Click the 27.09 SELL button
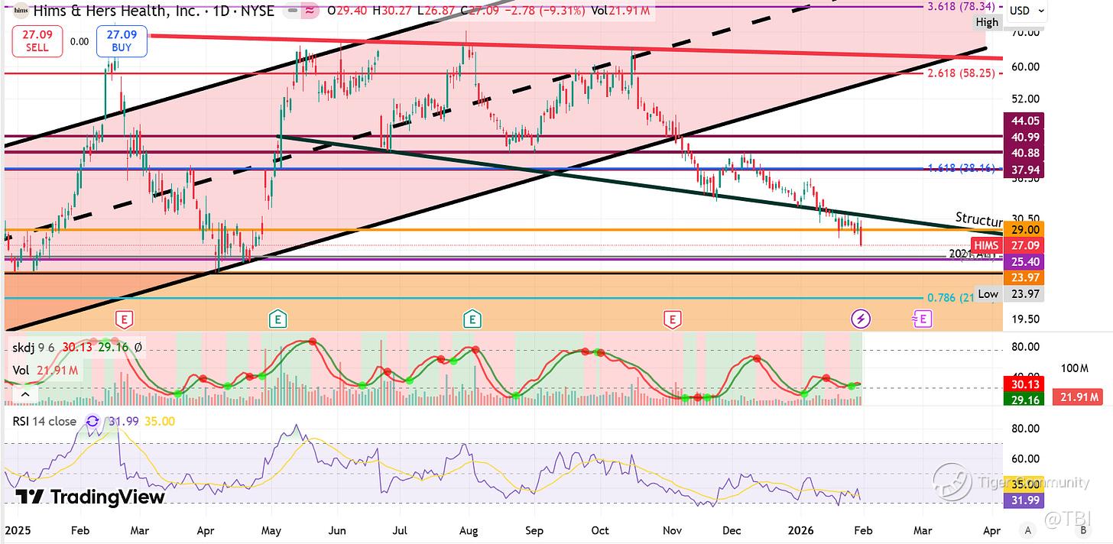Screen dimensions: 1113x544 click(x=37, y=40)
